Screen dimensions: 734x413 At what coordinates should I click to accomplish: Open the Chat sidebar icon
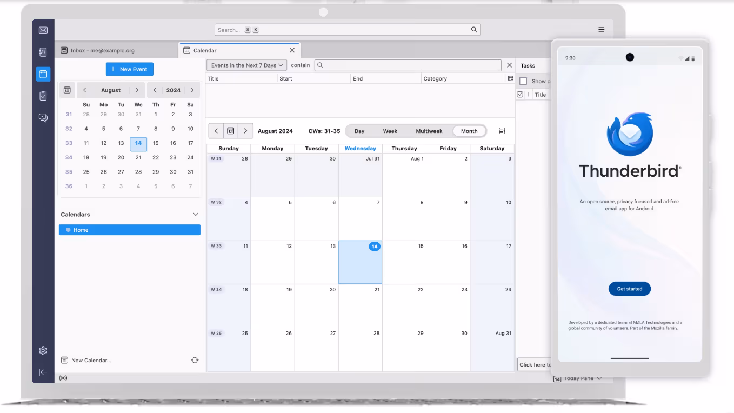43,117
